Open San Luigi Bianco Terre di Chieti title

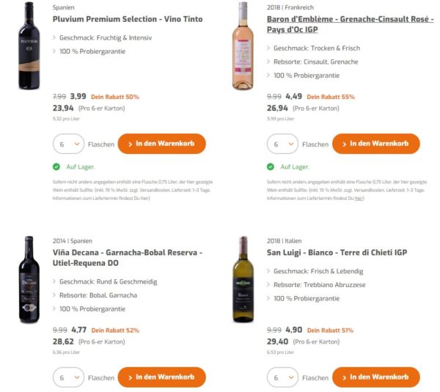pyautogui.click(x=337, y=253)
